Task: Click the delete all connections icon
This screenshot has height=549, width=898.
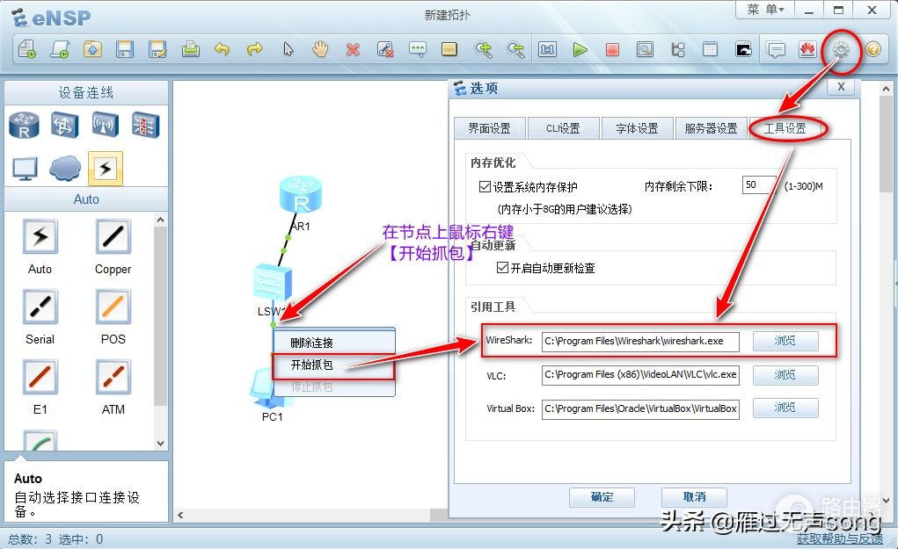Action: pos(385,50)
